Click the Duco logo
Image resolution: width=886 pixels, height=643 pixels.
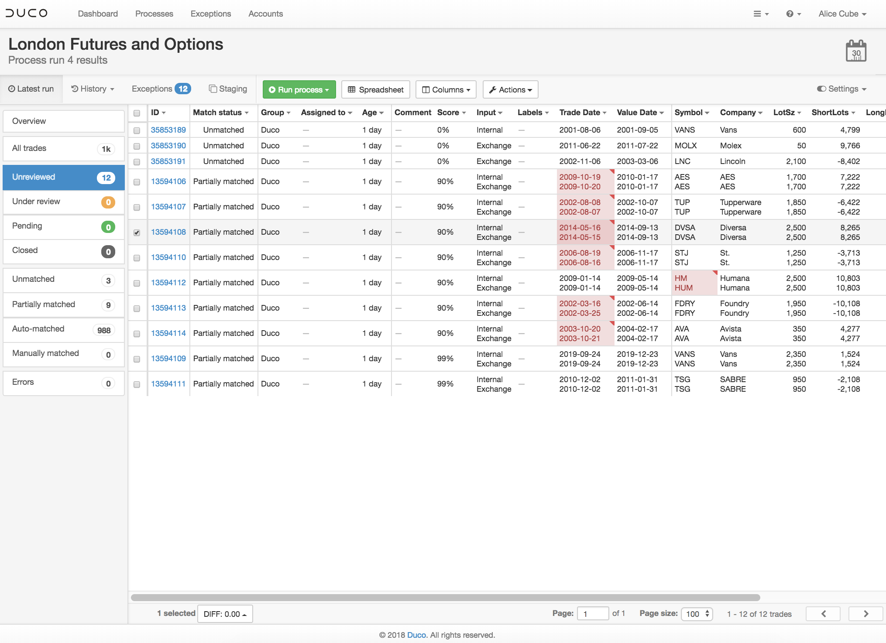pos(27,14)
